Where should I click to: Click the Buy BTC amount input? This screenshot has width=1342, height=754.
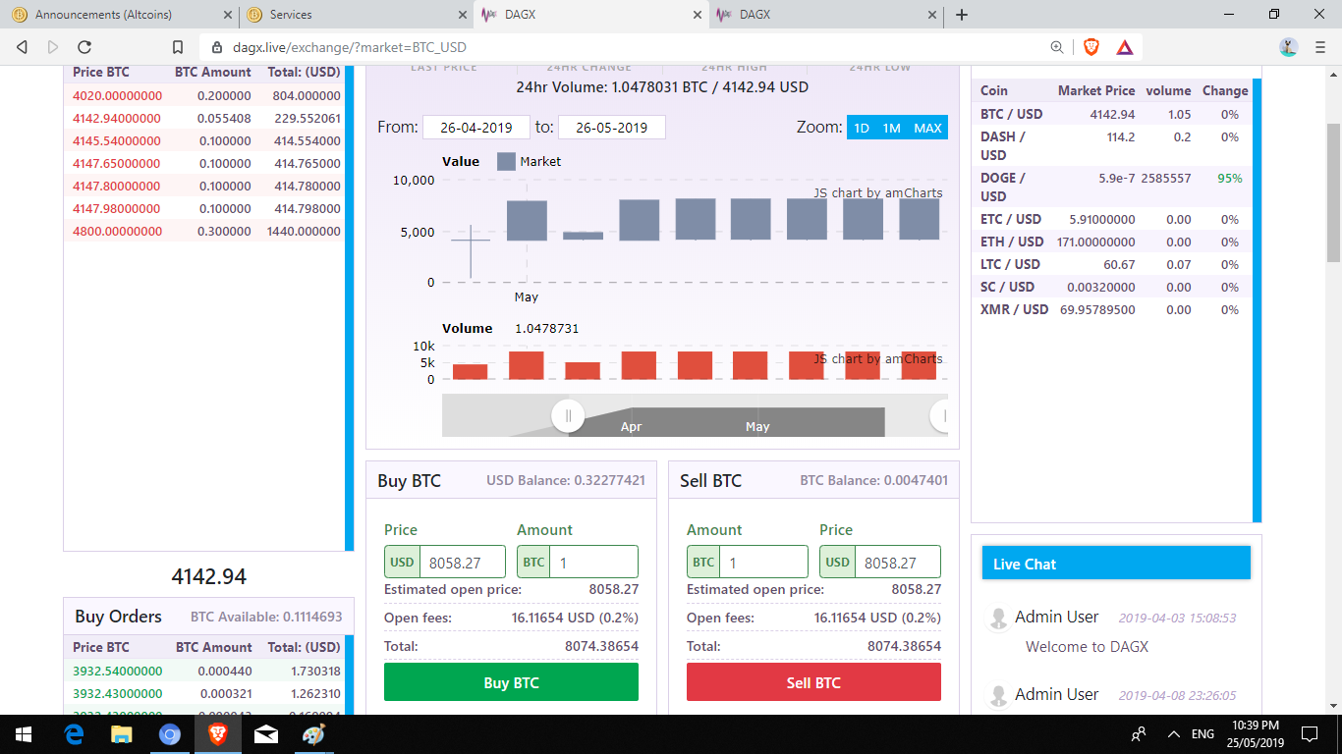click(594, 563)
